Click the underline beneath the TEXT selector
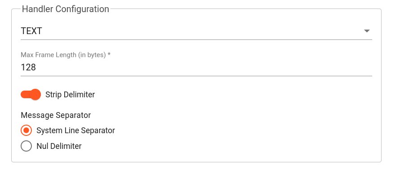This screenshot has width=395, height=174. pos(196,39)
